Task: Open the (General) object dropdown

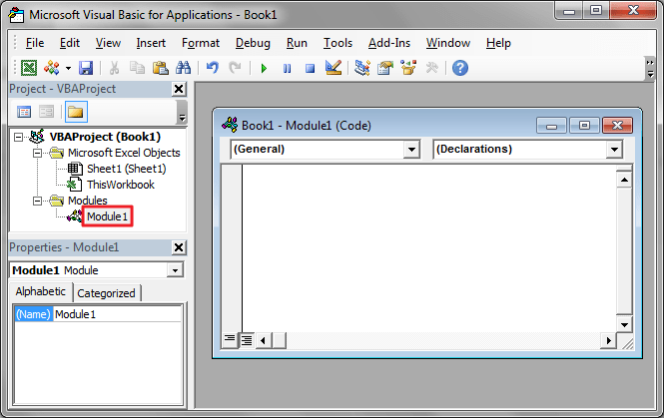Action: [x=411, y=150]
